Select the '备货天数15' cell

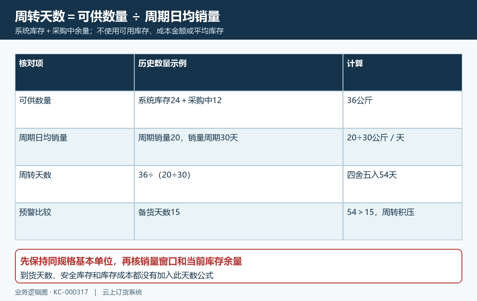click(238, 221)
